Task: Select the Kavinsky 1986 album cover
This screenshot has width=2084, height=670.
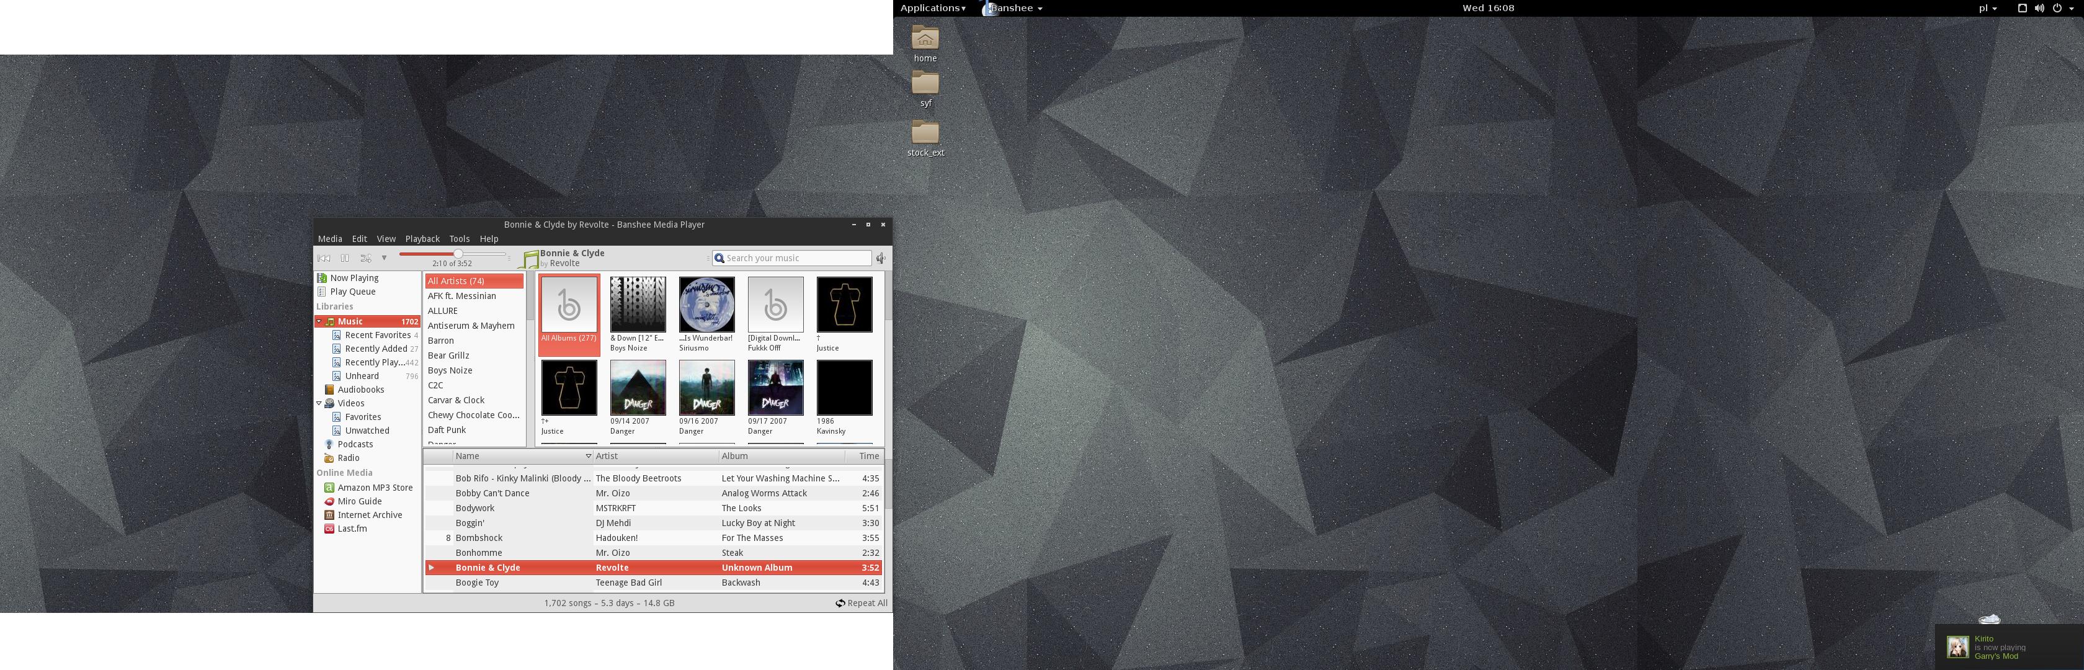Action: pyautogui.click(x=845, y=388)
